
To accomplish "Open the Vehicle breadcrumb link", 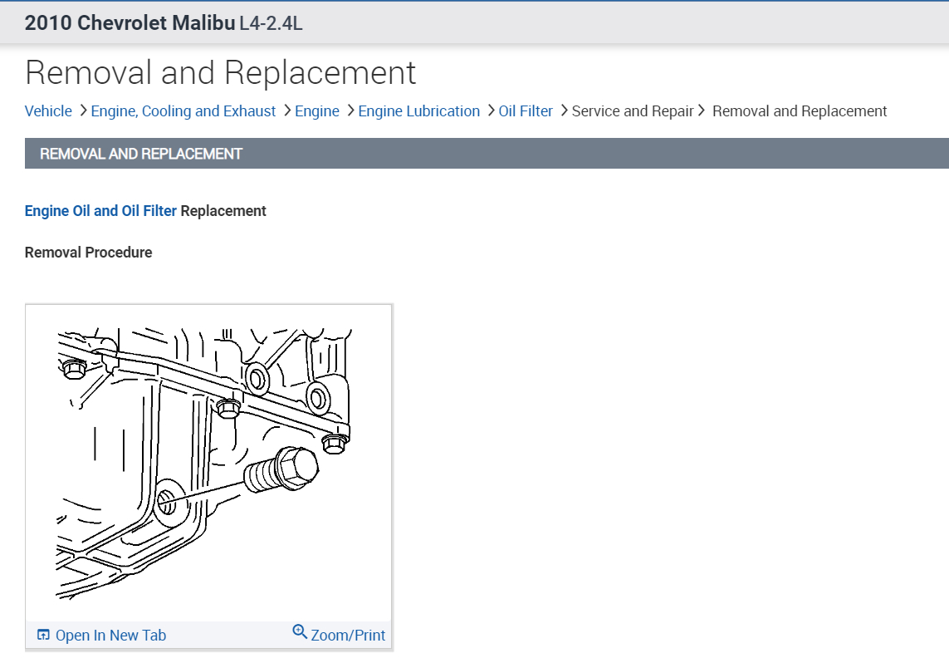I will [x=48, y=111].
